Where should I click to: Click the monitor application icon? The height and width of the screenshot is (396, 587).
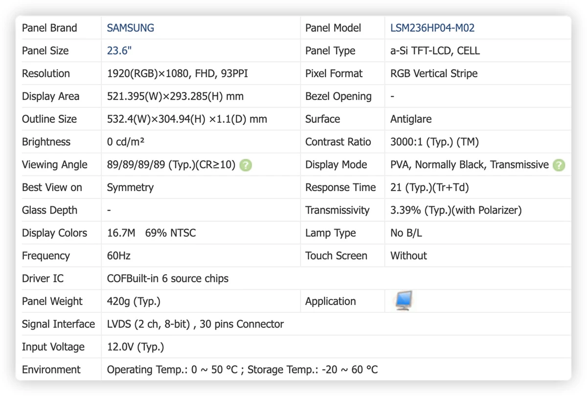point(404,301)
